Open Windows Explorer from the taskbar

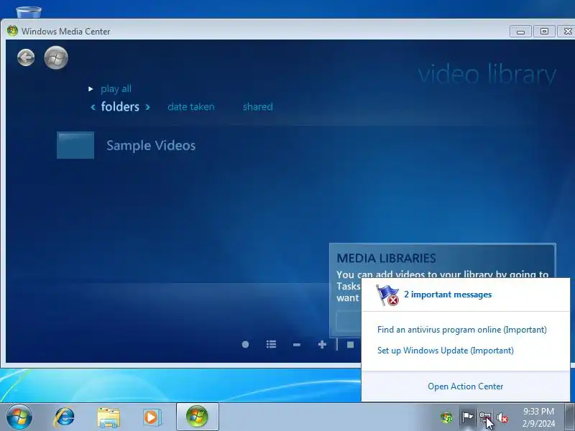tap(109, 417)
